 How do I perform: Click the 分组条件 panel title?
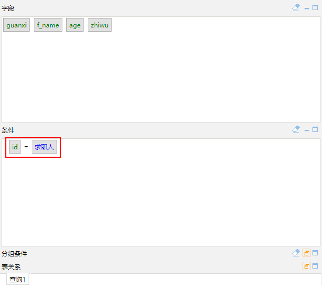[x=14, y=254]
